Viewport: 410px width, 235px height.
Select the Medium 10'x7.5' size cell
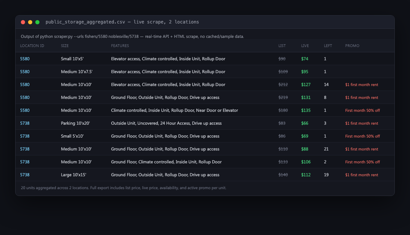77,72
